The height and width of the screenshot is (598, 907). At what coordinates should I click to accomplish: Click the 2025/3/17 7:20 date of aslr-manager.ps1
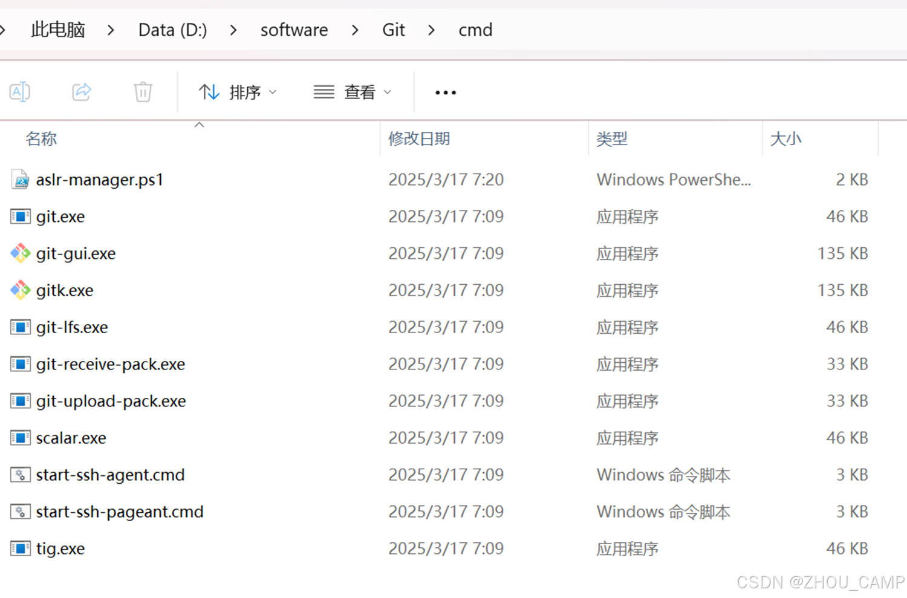coord(446,180)
